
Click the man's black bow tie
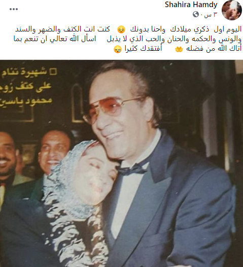[x=132, y=169]
